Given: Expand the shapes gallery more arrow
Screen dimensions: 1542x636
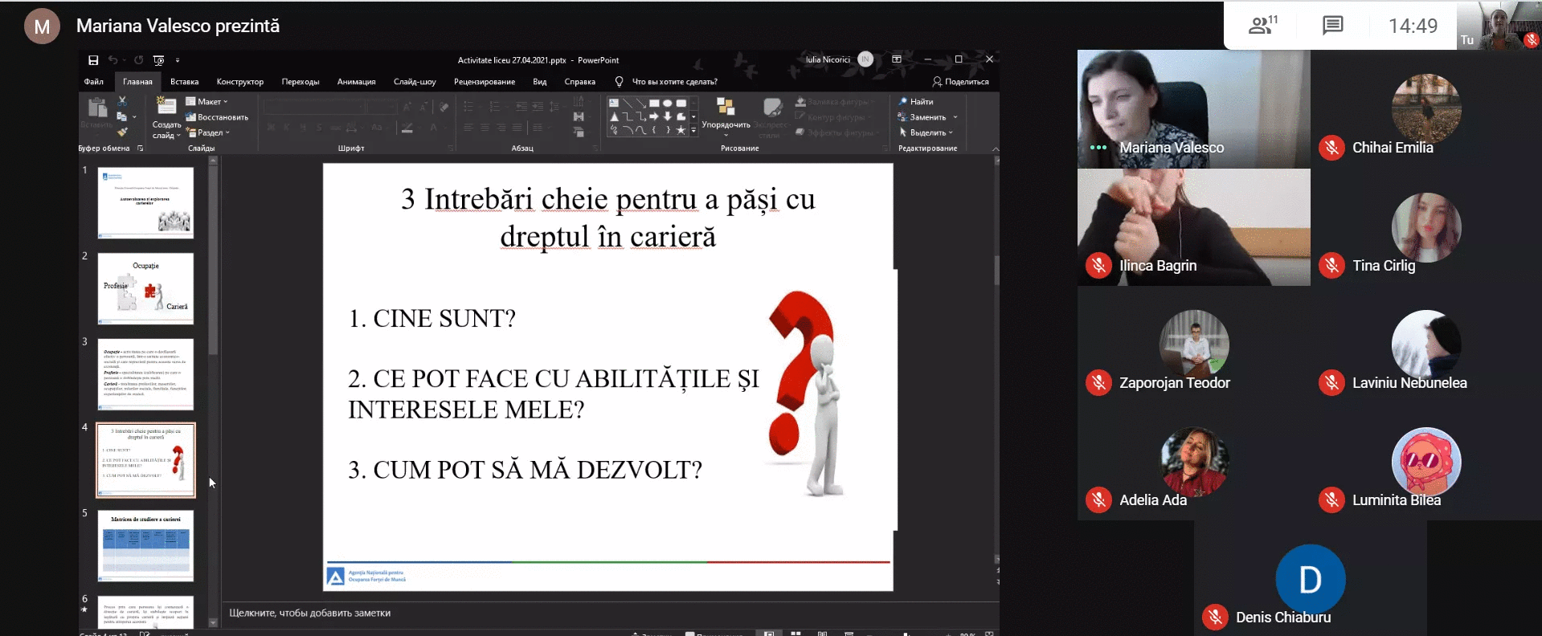Looking at the screenshot, I should tap(694, 130).
